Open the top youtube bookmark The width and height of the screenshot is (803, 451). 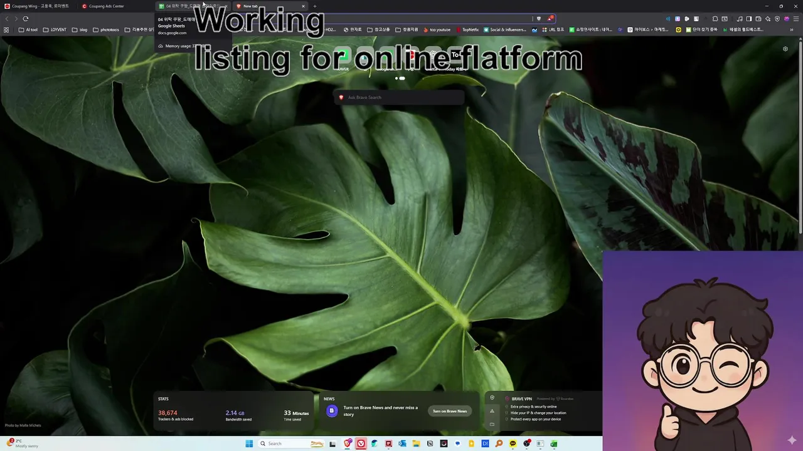[437, 29]
